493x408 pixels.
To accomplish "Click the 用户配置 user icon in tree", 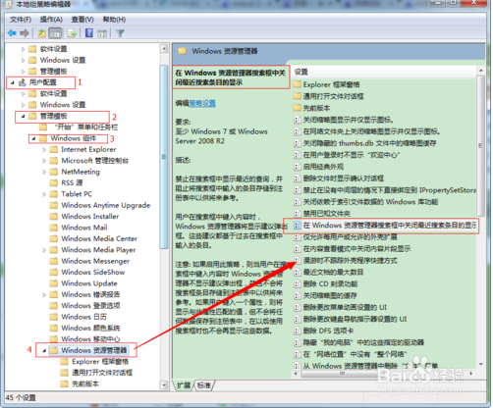I will 23,82.
